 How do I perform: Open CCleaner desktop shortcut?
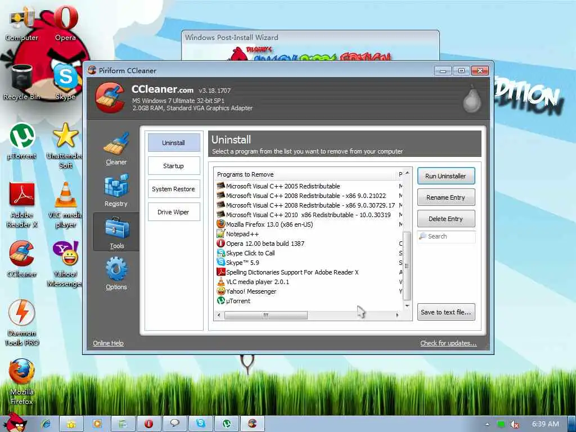pyautogui.click(x=22, y=259)
